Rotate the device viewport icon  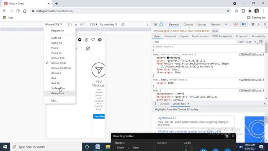click(123, 24)
